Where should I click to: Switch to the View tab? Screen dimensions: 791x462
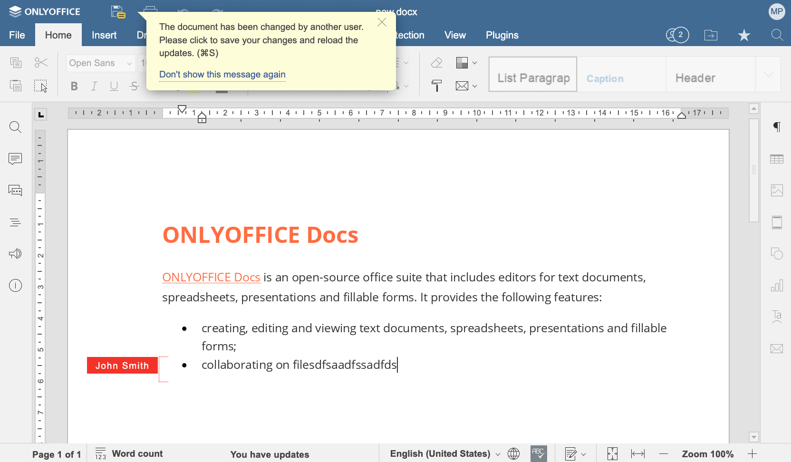coord(455,35)
